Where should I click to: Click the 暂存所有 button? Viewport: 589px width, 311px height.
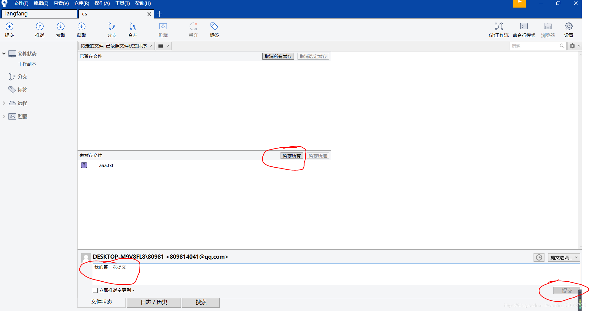pyautogui.click(x=292, y=155)
